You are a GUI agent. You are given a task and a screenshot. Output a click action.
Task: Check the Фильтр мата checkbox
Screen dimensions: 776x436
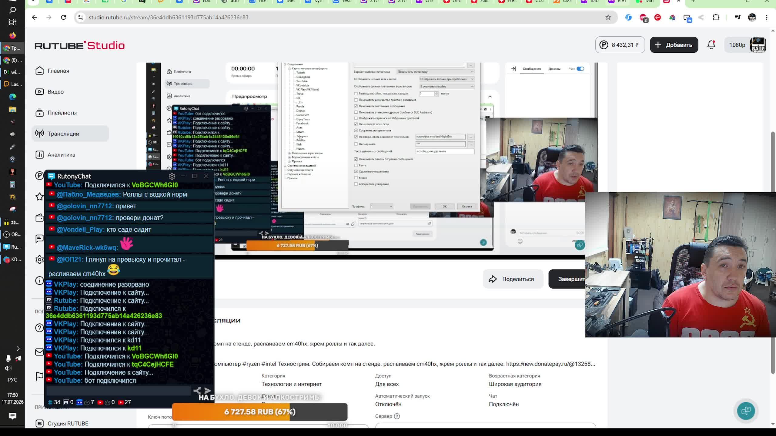[356, 144]
